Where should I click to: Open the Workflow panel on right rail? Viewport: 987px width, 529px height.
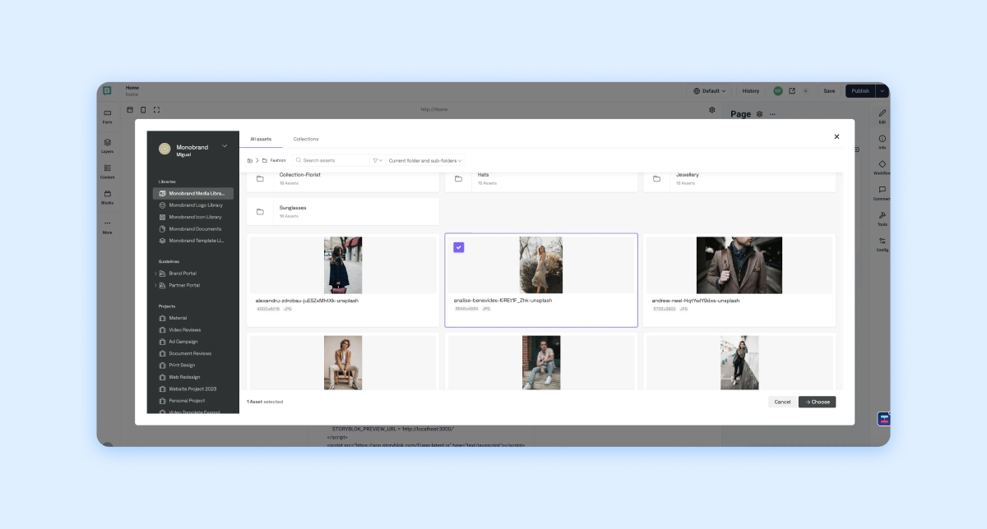pos(882,168)
